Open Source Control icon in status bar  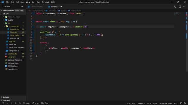click(x=11, y=103)
